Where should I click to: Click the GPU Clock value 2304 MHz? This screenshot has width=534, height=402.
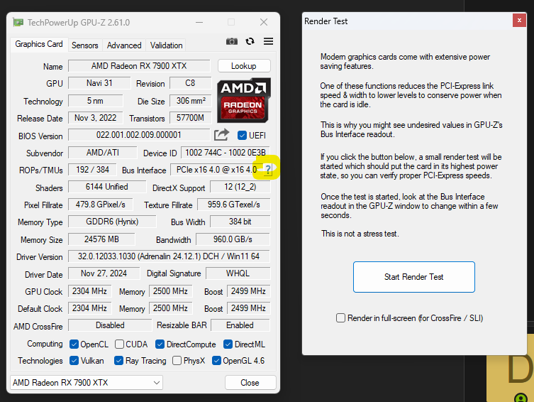click(x=89, y=291)
